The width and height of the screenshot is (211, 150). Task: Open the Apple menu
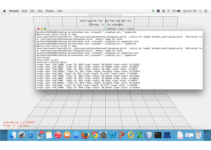pyautogui.click(x=5, y=11)
